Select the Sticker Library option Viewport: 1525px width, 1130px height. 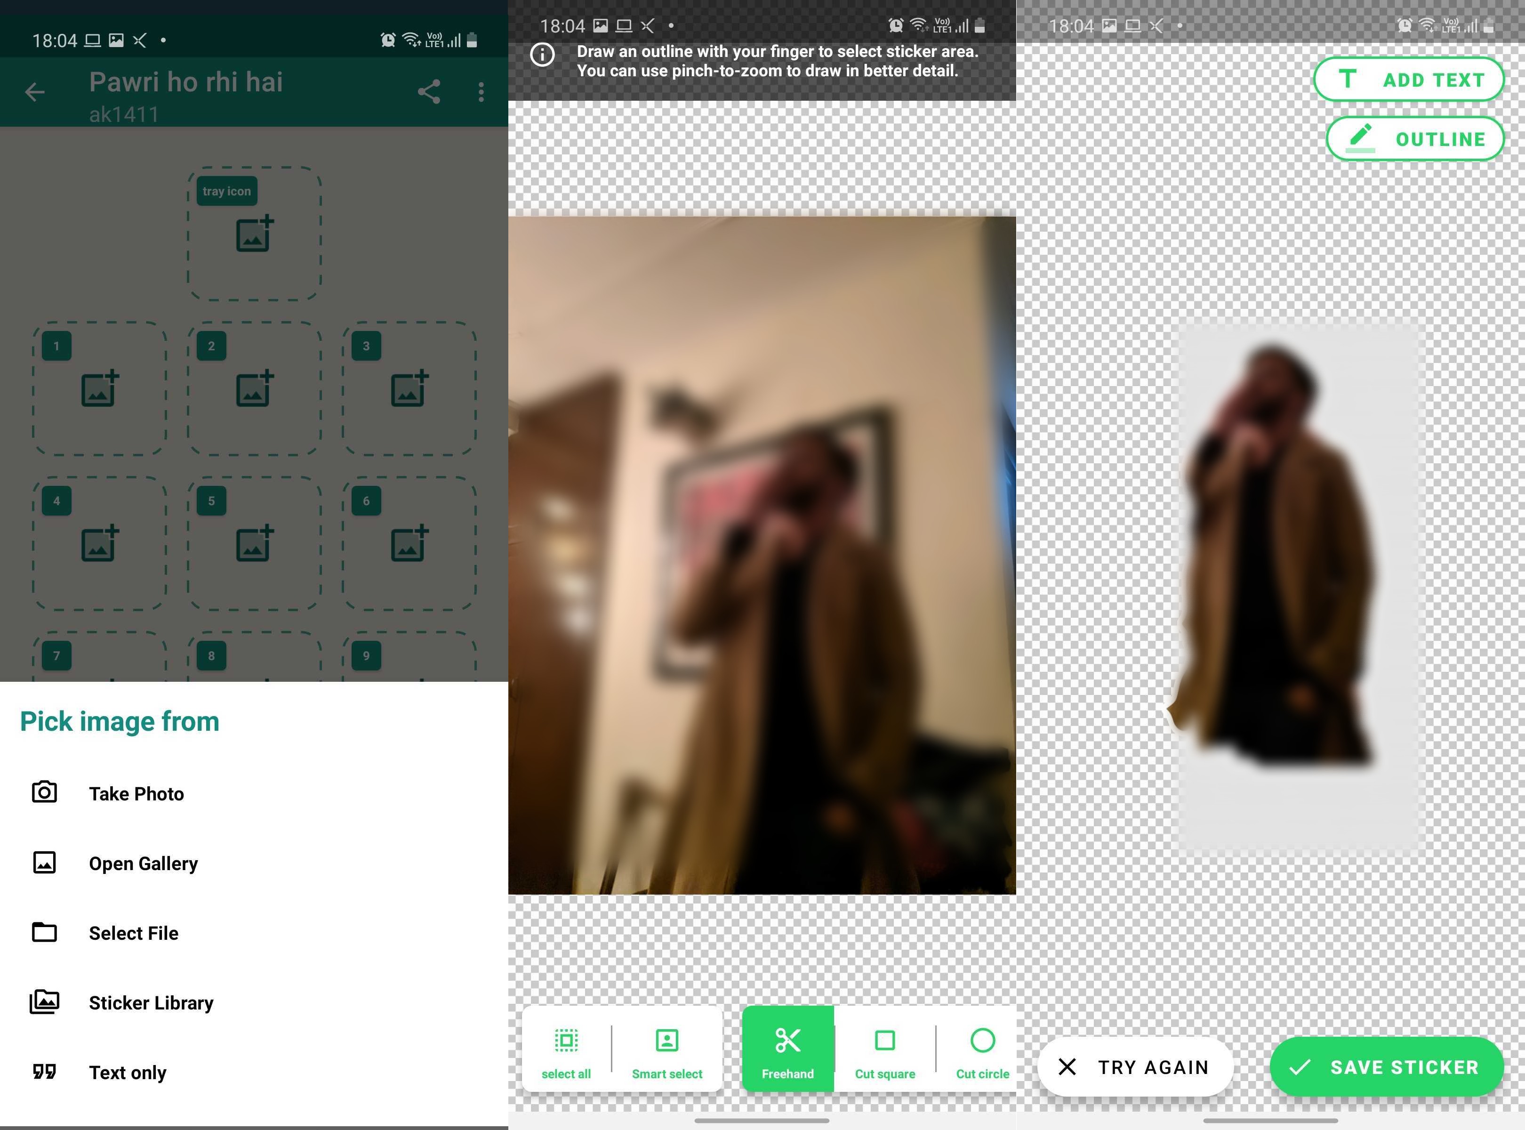pyautogui.click(x=152, y=1003)
